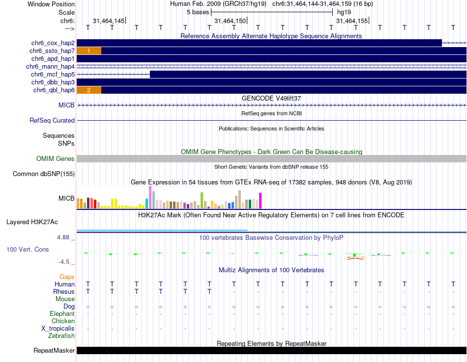Select the Rhesus alignment row label
The image size is (467, 362).
pos(64,292)
